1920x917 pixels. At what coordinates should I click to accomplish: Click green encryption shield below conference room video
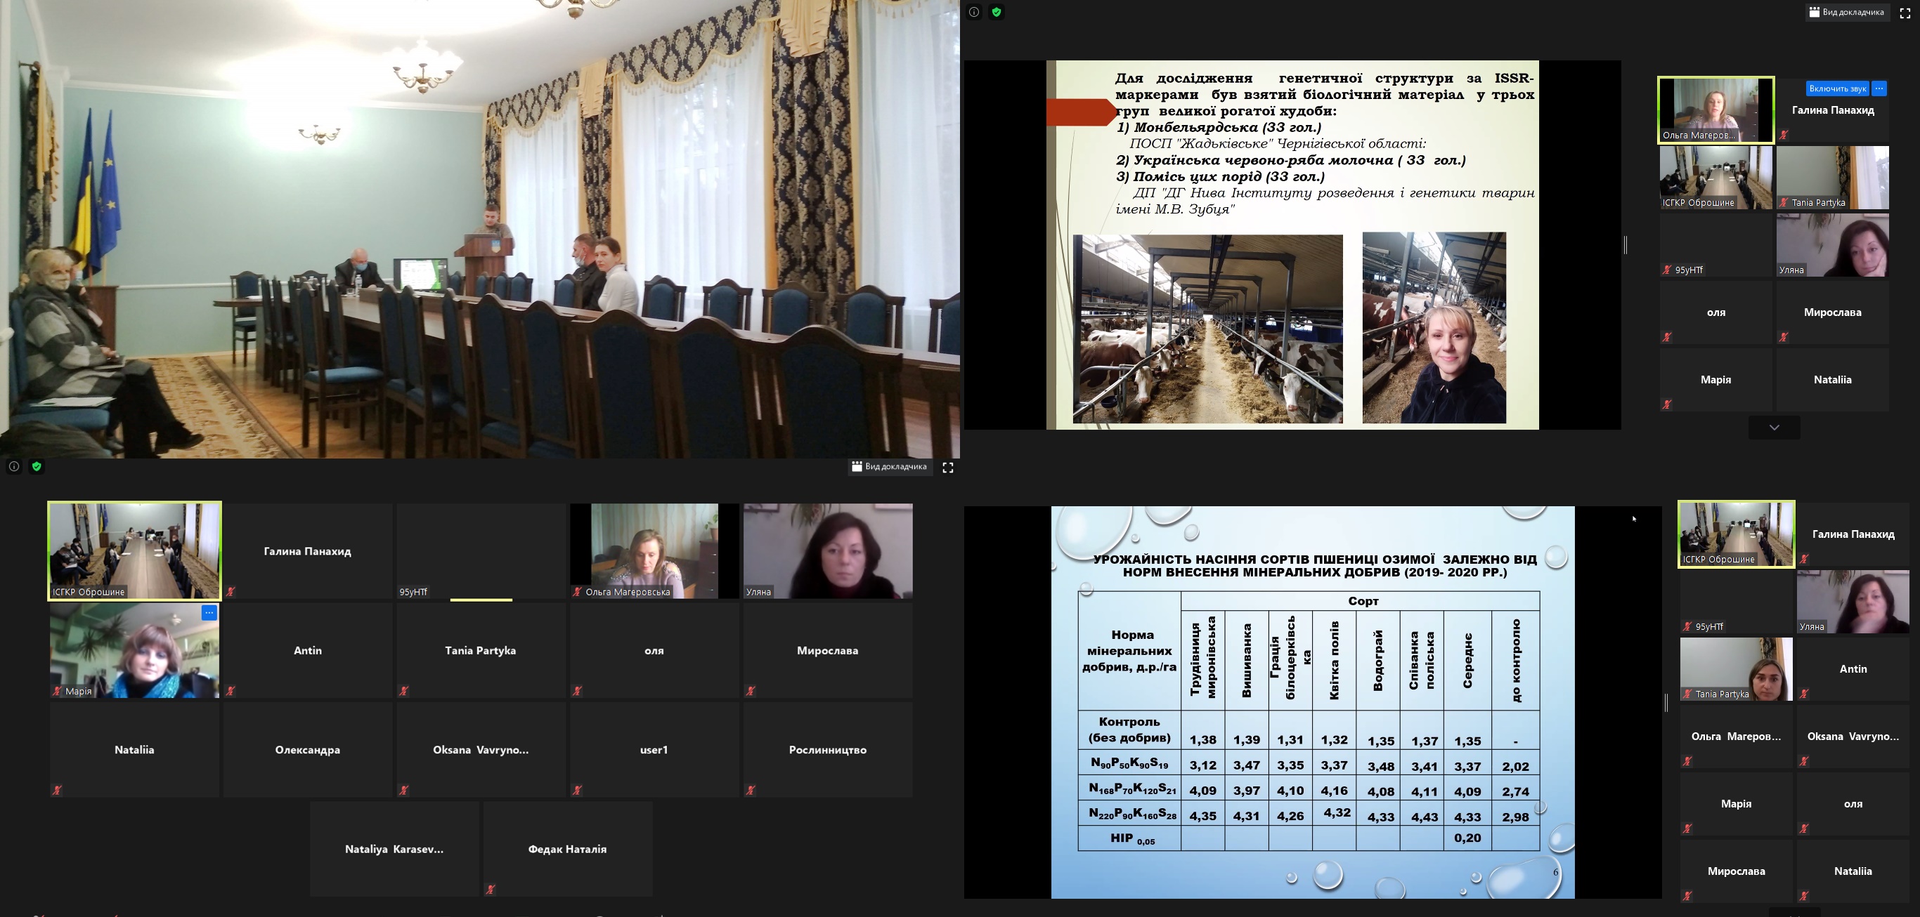coord(37,467)
